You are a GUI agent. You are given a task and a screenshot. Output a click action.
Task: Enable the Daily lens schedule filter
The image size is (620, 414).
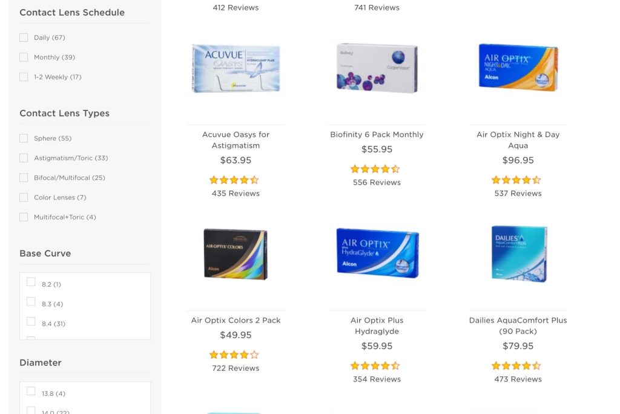[x=24, y=38]
